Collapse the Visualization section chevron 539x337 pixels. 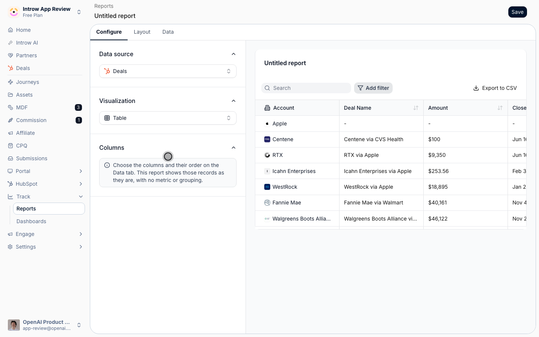coord(234,101)
